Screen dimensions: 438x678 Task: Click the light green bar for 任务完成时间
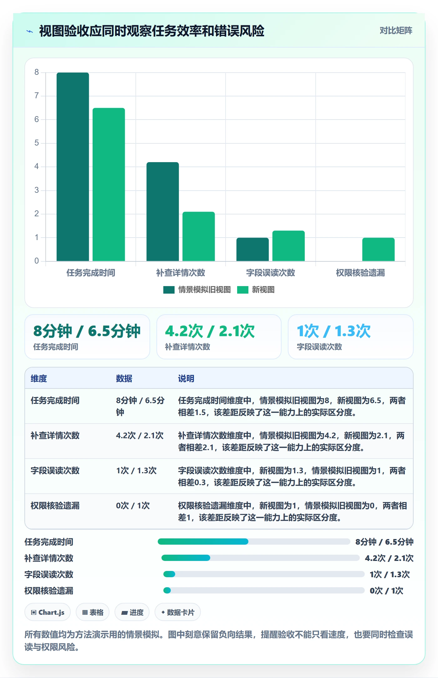point(109,184)
